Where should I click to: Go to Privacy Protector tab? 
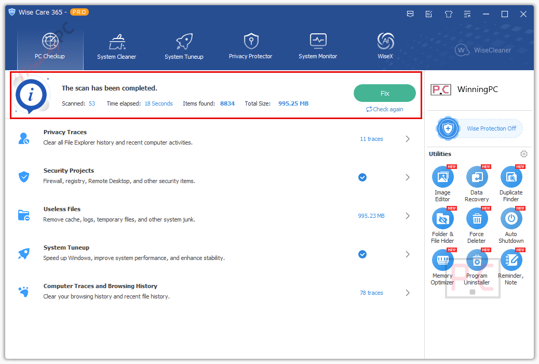coord(251,46)
